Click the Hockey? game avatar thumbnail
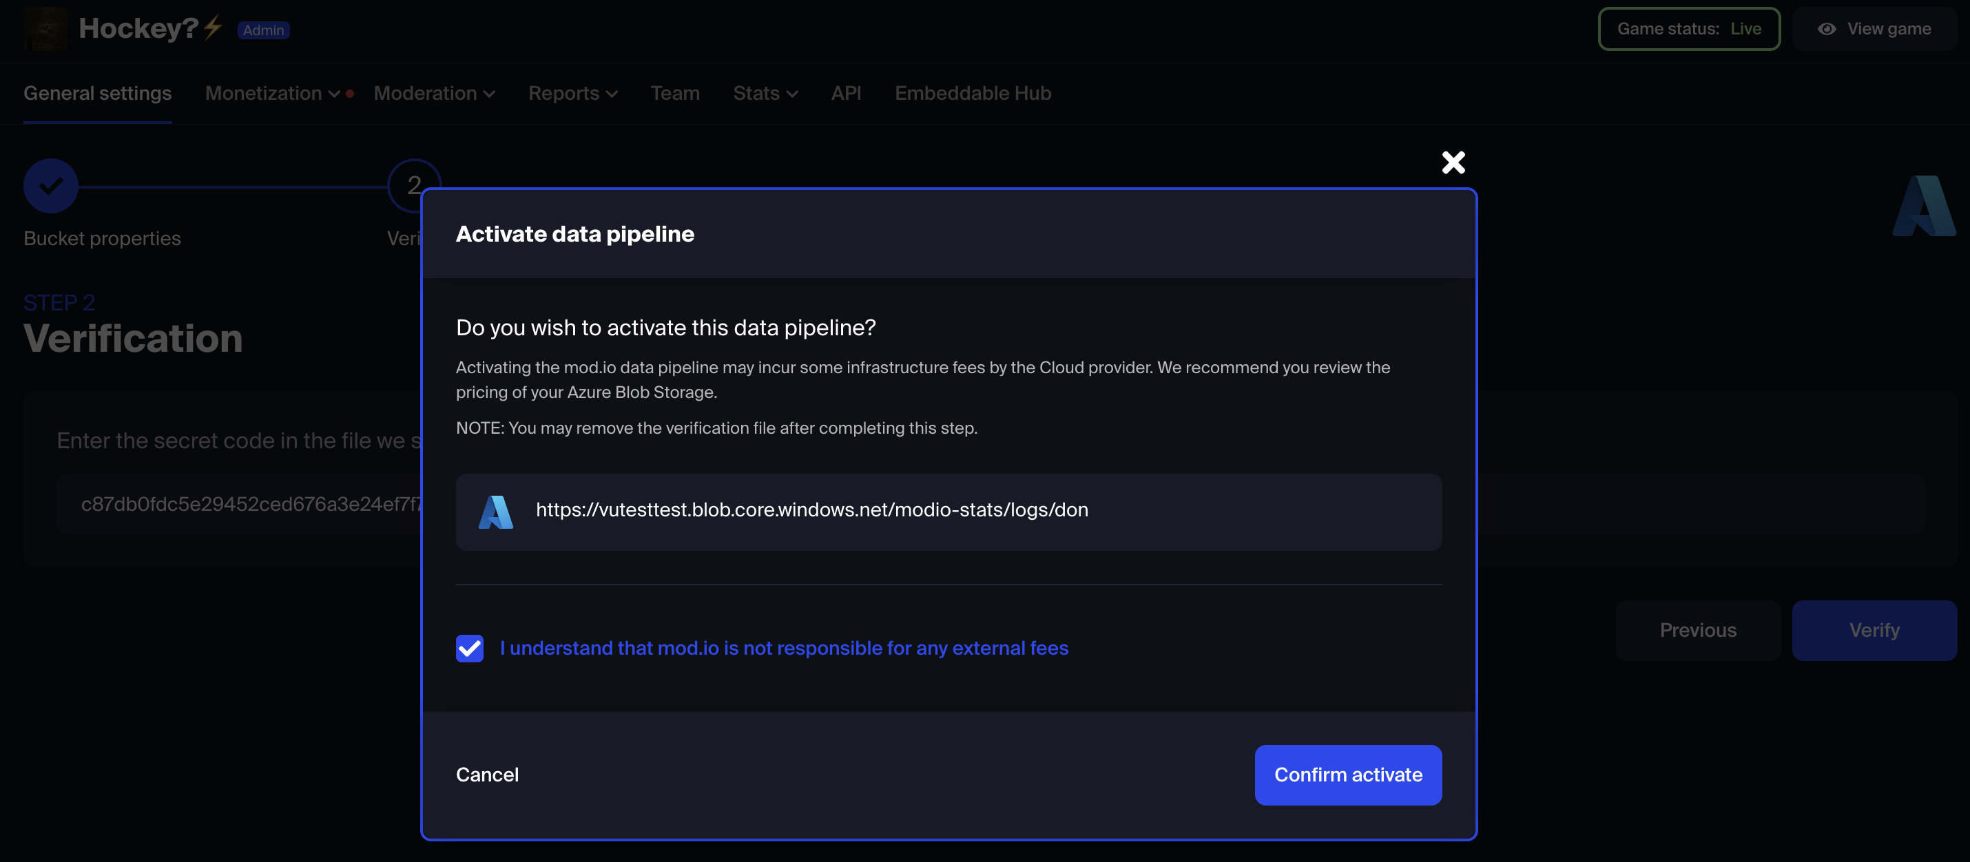The image size is (1970, 862). [45, 29]
